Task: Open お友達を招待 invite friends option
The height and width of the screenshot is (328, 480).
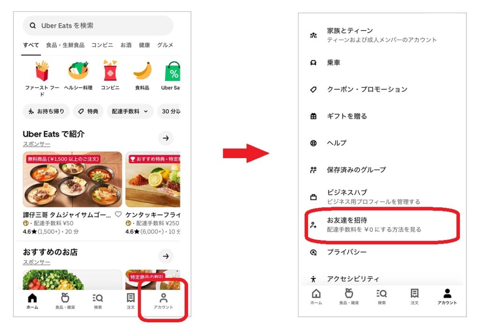Action: [382, 225]
